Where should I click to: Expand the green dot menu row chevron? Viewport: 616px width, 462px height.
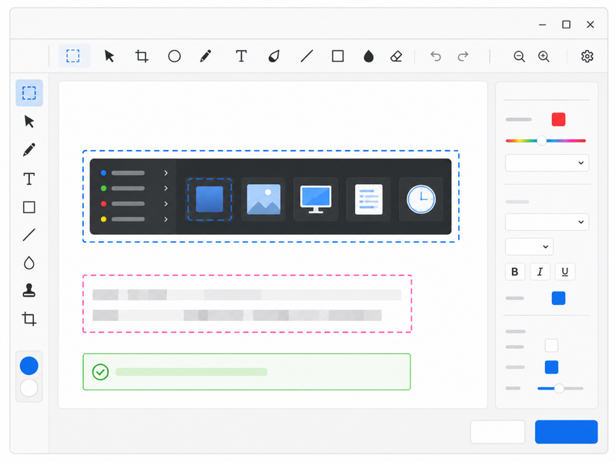click(x=166, y=188)
